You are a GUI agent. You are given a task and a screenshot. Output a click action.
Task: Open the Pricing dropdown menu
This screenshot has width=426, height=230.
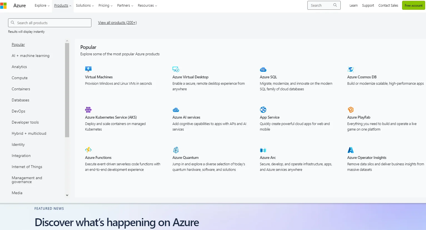pos(105,6)
